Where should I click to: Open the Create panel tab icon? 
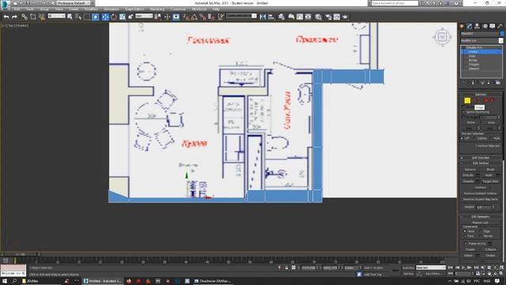point(462,26)
